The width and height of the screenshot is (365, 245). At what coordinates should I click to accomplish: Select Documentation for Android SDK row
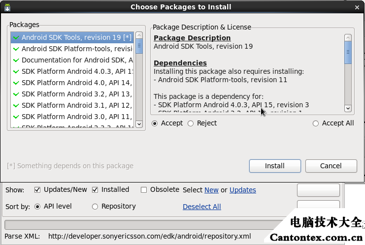coord(72,60)
